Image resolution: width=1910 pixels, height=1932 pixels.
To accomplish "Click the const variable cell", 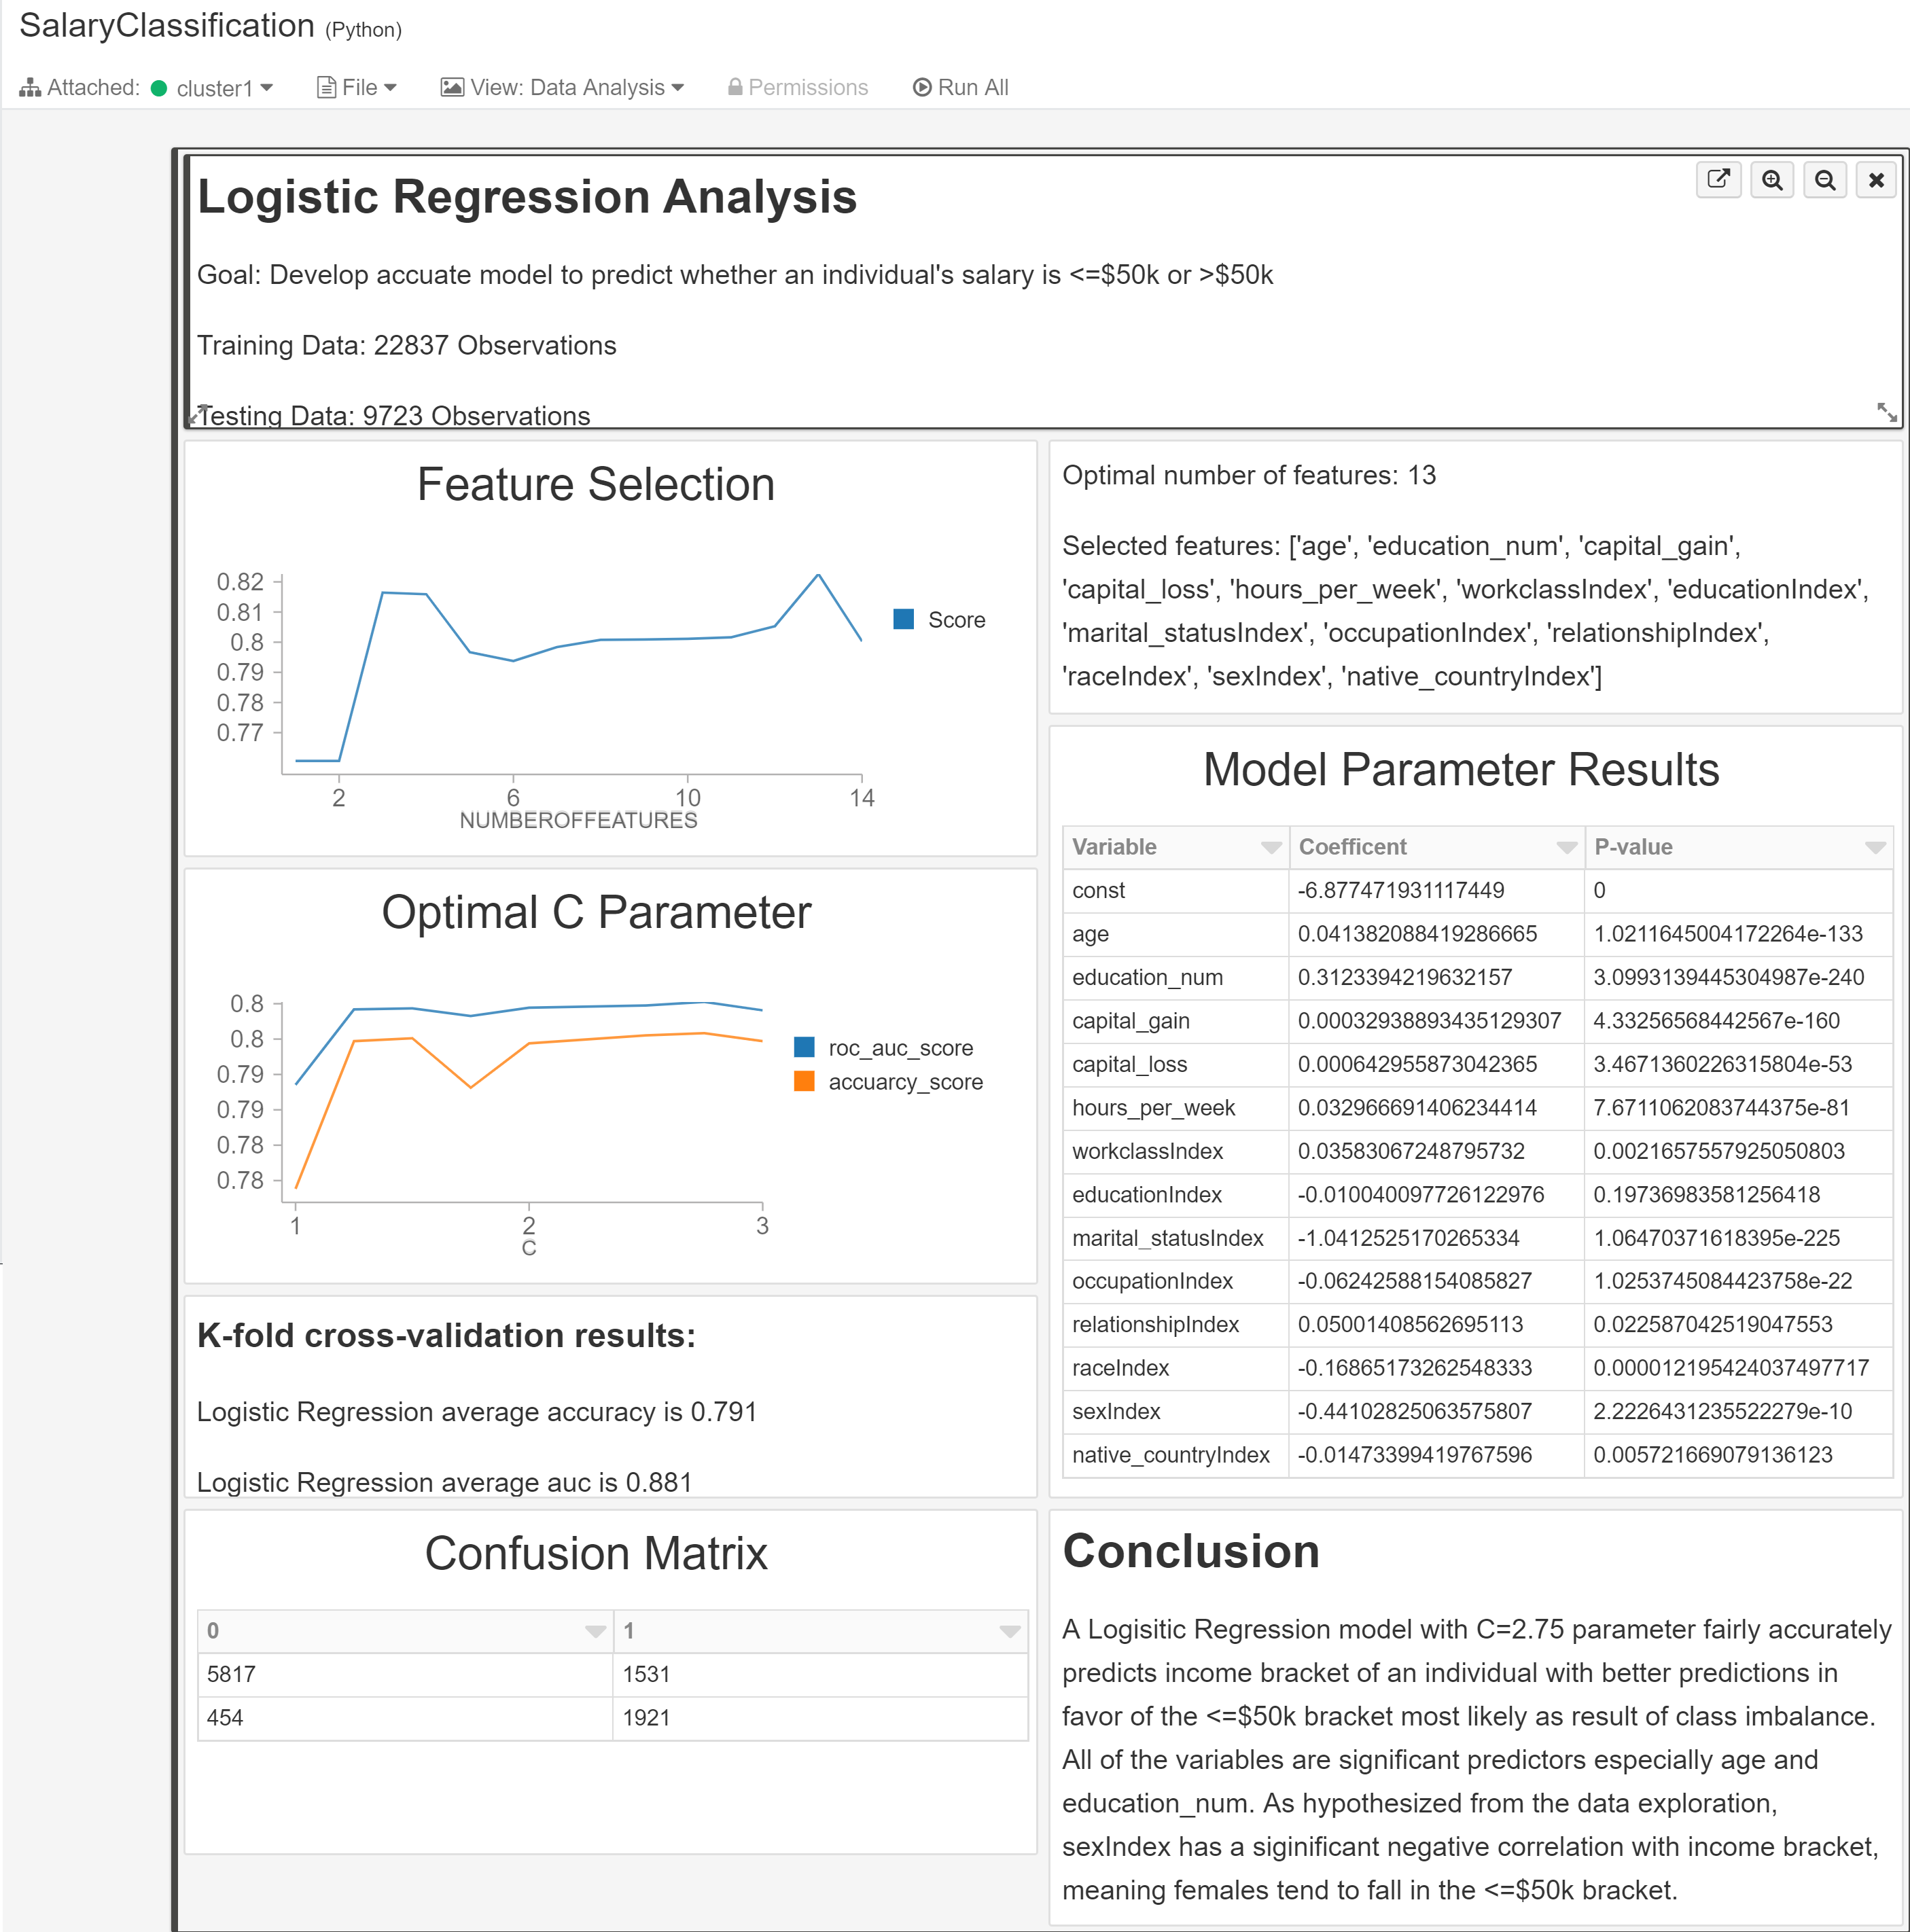I will [x=1176, y=890].
